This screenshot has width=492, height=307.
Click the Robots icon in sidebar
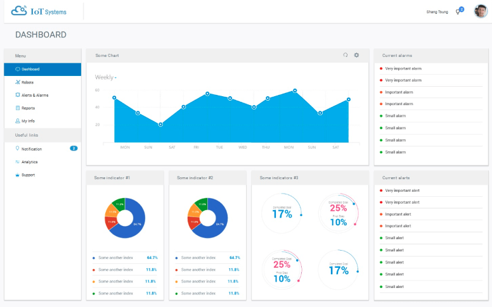[x=17, y=82]
